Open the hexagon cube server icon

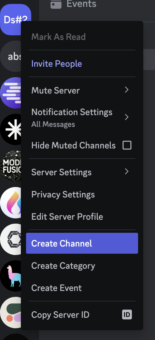[x=11, y=239]
